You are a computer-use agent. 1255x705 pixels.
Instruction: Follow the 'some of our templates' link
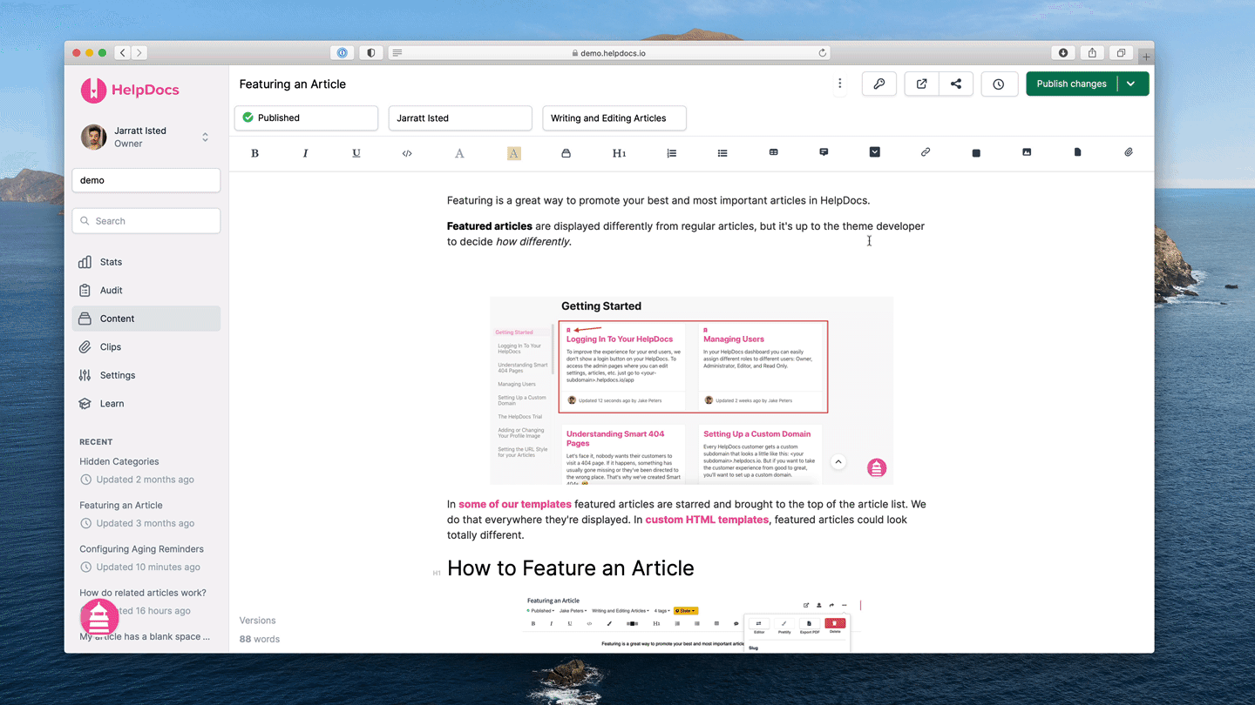515,504
